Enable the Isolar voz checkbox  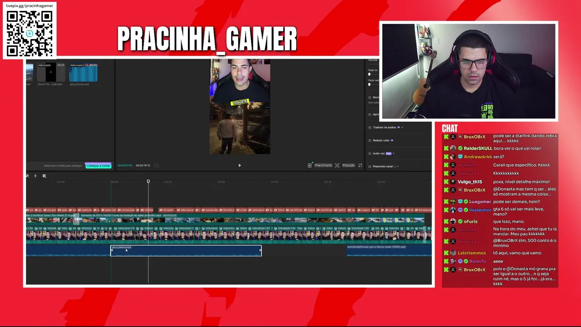click(x=369, y=154)
